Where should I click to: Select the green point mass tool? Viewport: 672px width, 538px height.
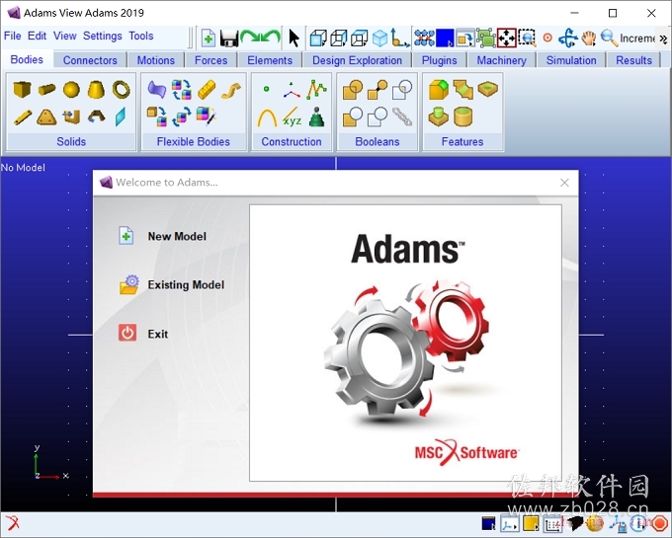click(316, 116)
